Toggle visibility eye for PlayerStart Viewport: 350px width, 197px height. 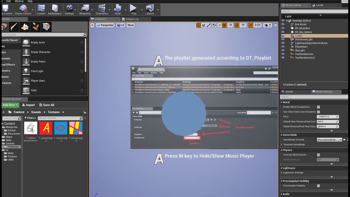click(x=283, y=47)
